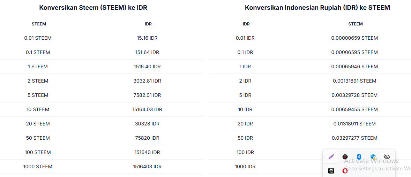This screenshot has height=177, width=411.
Task: Open the black circular pink U tray icon
Action: [x=345, y=157]
